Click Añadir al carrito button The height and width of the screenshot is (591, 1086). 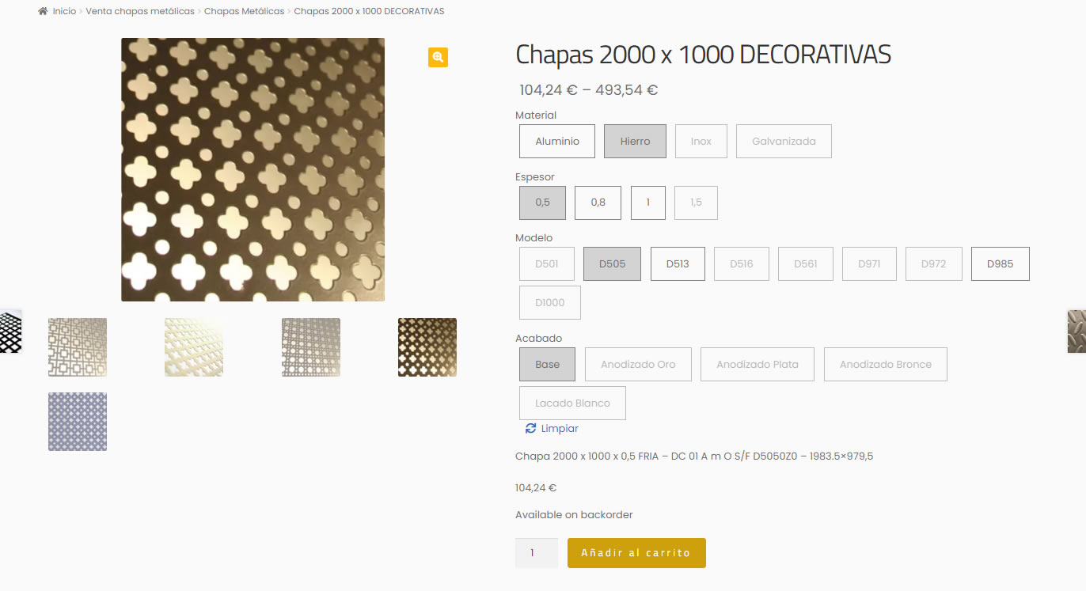(636, 553)
